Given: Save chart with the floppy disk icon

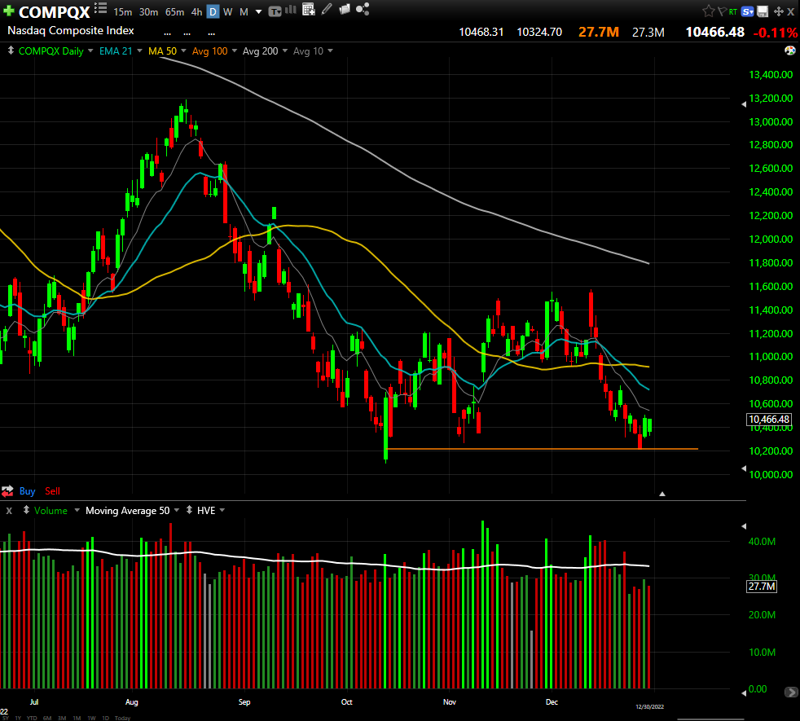Looking at the screenshot, I should (763, 11).
